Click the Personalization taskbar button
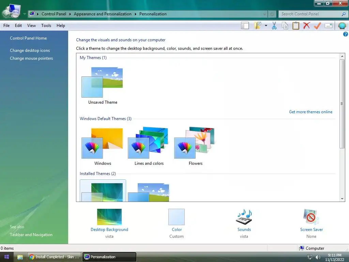This screenshot has height=262, width=349. [x=109, y=257]
